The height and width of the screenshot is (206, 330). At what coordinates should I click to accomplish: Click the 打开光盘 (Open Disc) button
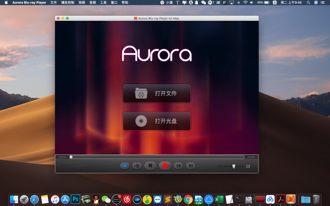(156, 121)
